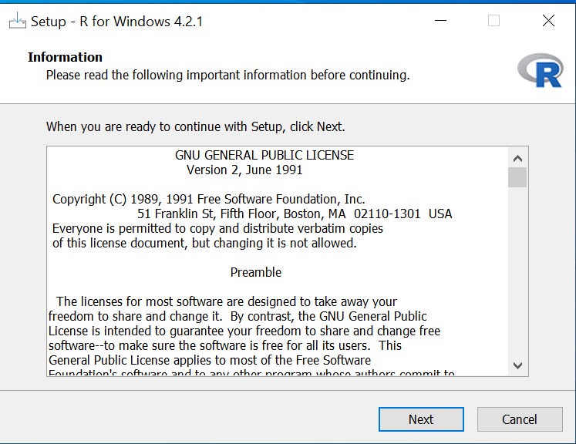
Task: Click the 'software--to make sure' line
Action: click(225, 346)
